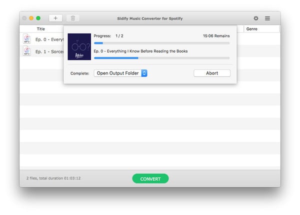300x215 pixels.
Task: Open settings with the gear icon
Action: 256,18
